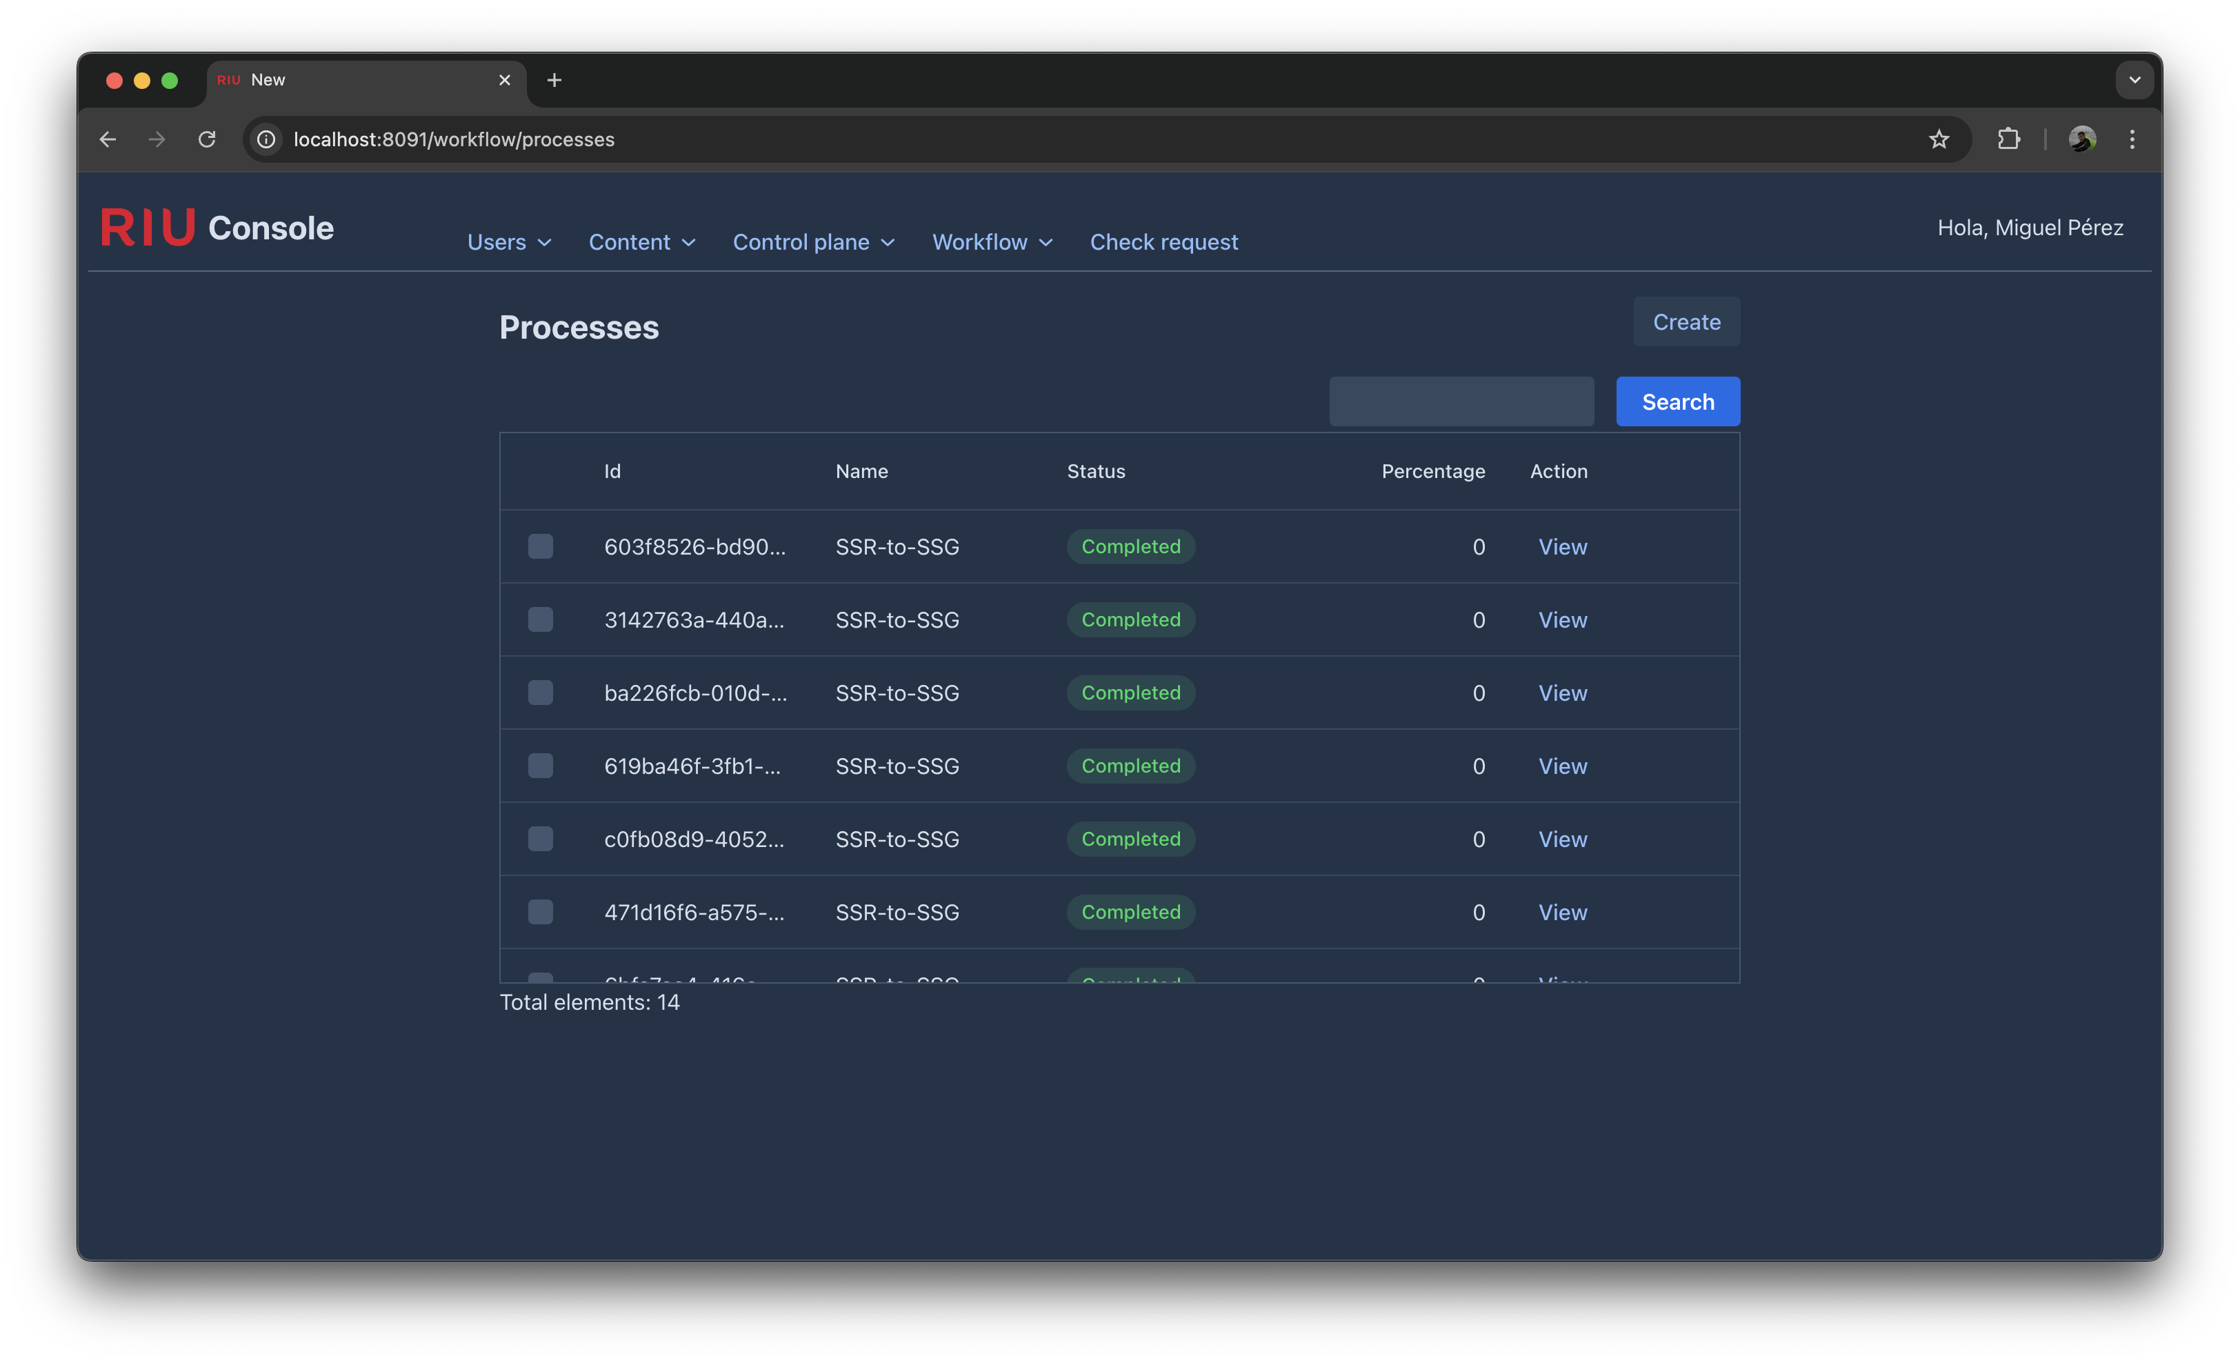Check the 603f8526-bd90 process row checkbox

coord(541,546)
